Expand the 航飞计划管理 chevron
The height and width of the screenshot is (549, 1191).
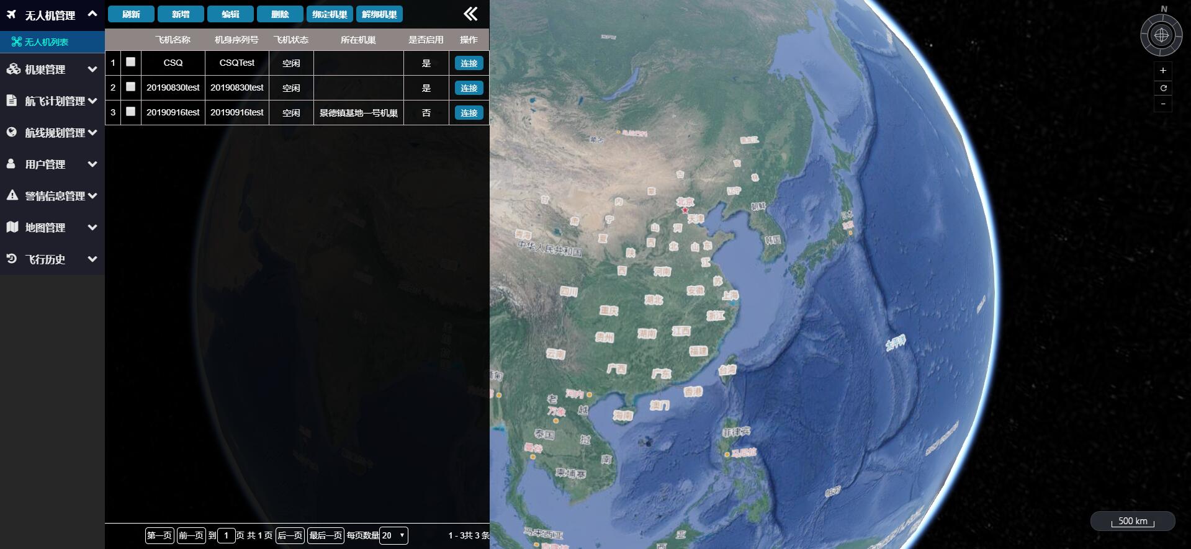92,100
